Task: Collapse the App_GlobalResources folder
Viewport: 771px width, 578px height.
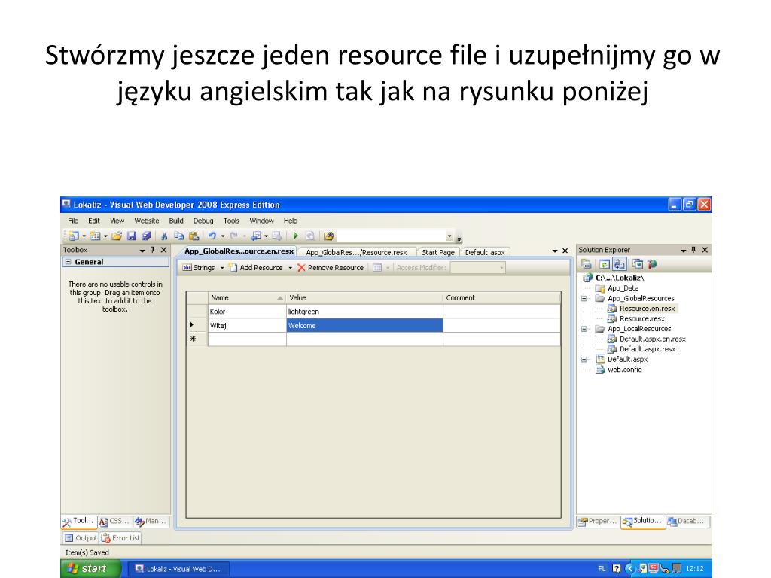Action: coord(584,298)
